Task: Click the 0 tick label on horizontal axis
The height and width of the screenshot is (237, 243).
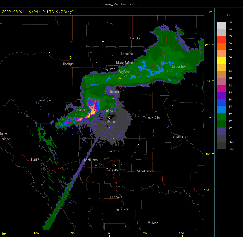Action: point(109,233)
